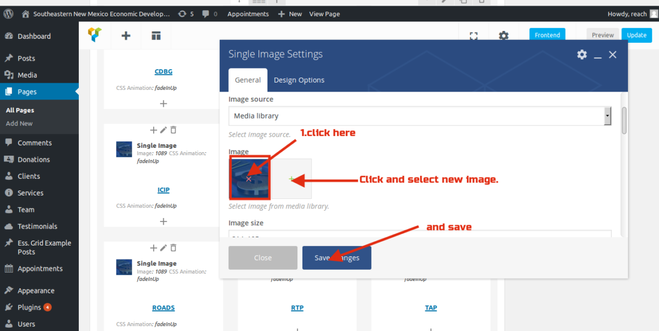The width and height of the screenshot is (659, 331).
Task: Switch to the Design Options tab
Action: 299,80
